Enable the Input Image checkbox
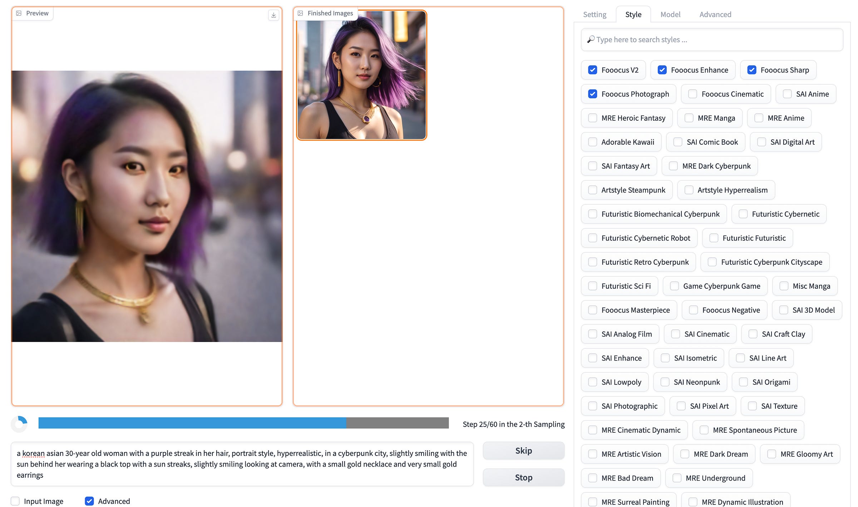Viewport: 858px width, 507px height. [15, 501]
